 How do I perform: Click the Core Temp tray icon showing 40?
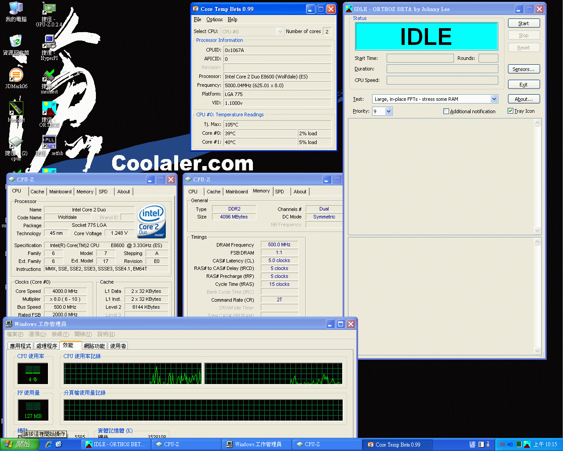point(510,444)
